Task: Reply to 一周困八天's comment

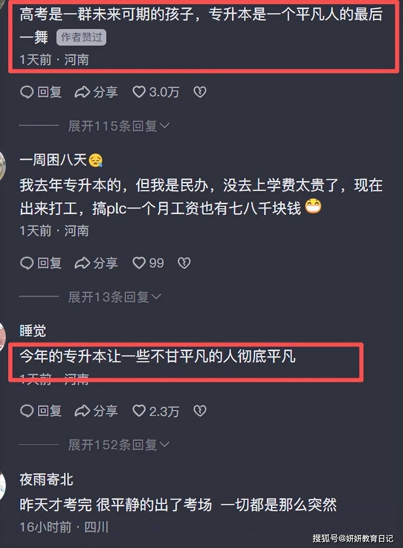Action: tap(41, 263)
